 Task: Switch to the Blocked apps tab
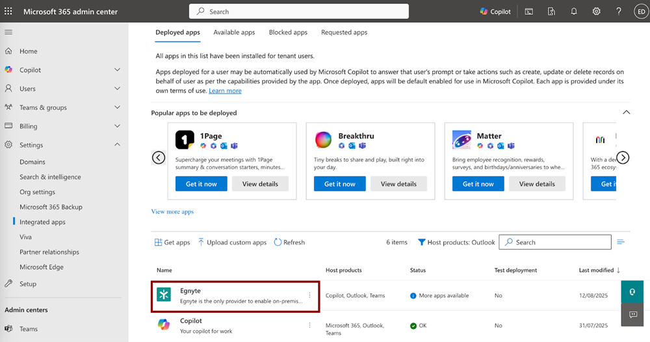(288, 33)
